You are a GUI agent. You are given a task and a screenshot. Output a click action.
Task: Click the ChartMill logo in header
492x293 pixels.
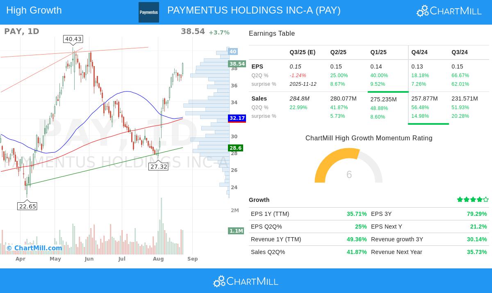pyautogui.click(x=449, y=11)
